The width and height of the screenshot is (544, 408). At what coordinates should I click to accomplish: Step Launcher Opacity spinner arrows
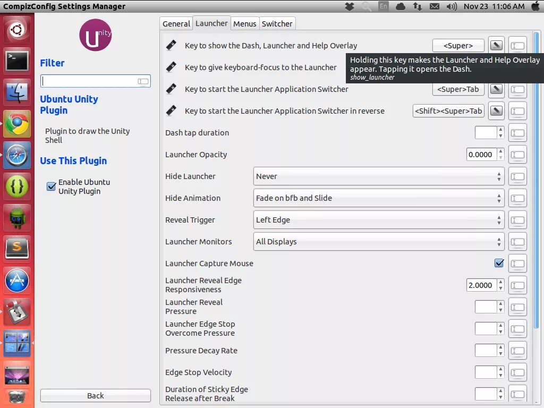click(x=500, y=155)
